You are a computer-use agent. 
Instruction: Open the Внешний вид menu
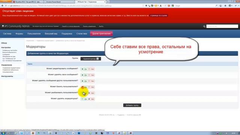(x=51, y=34)
